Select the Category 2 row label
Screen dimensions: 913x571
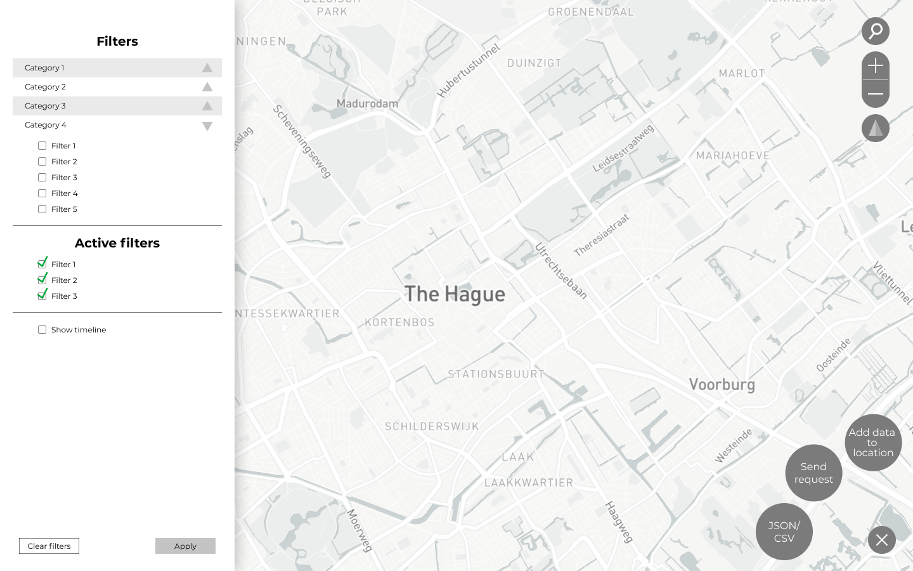pos(45,87)
